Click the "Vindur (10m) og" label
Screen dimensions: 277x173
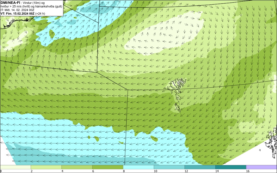click(x=34, y=3)
